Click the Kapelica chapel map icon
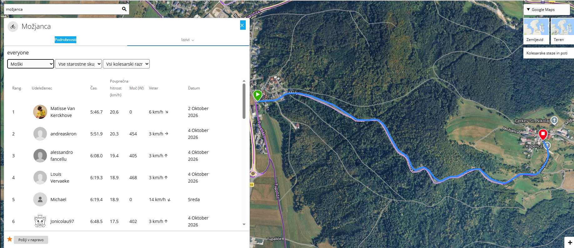Screen dimensions: 574x248 (547, 145)
